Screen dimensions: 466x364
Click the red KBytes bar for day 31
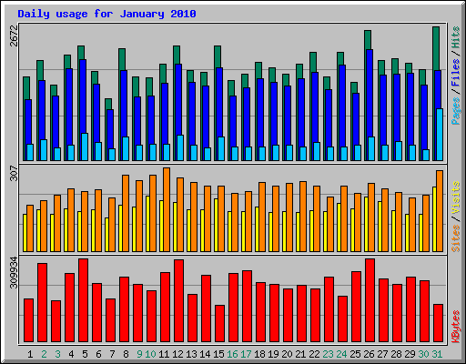pos(439,323)
